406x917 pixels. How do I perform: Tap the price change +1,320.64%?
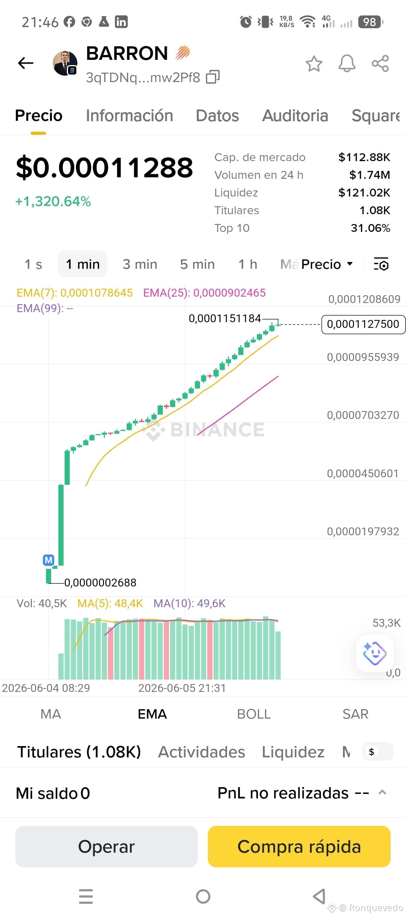point(53,201)
